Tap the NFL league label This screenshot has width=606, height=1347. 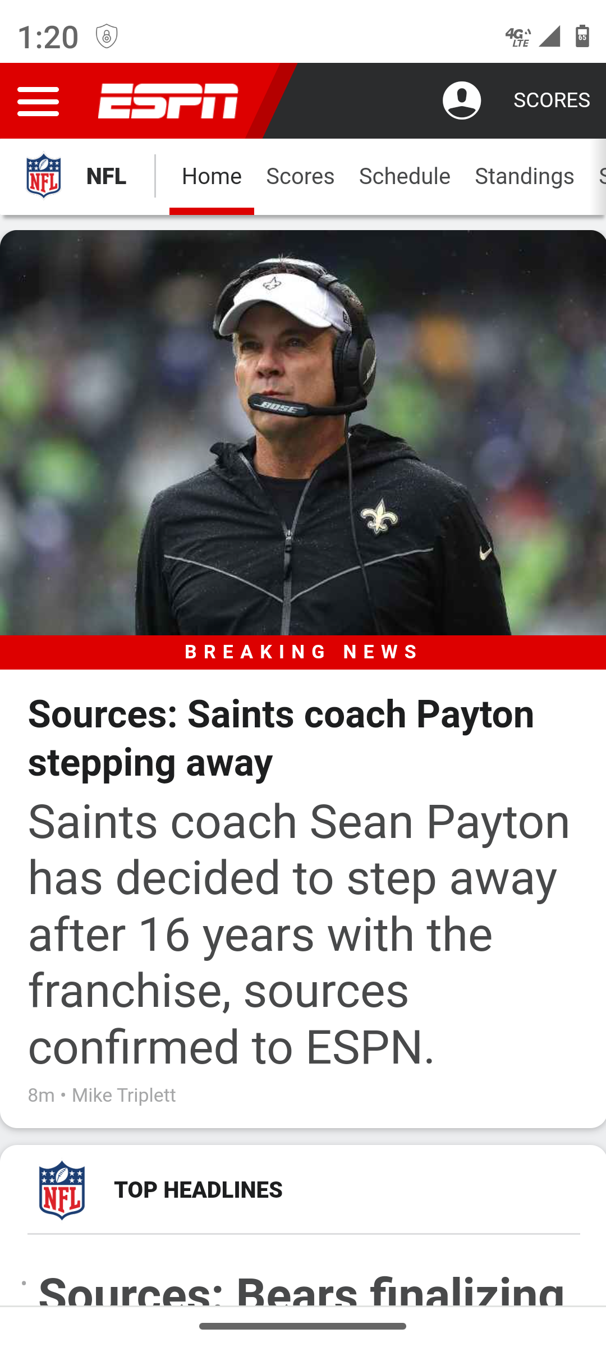click(x=106, y=176)
